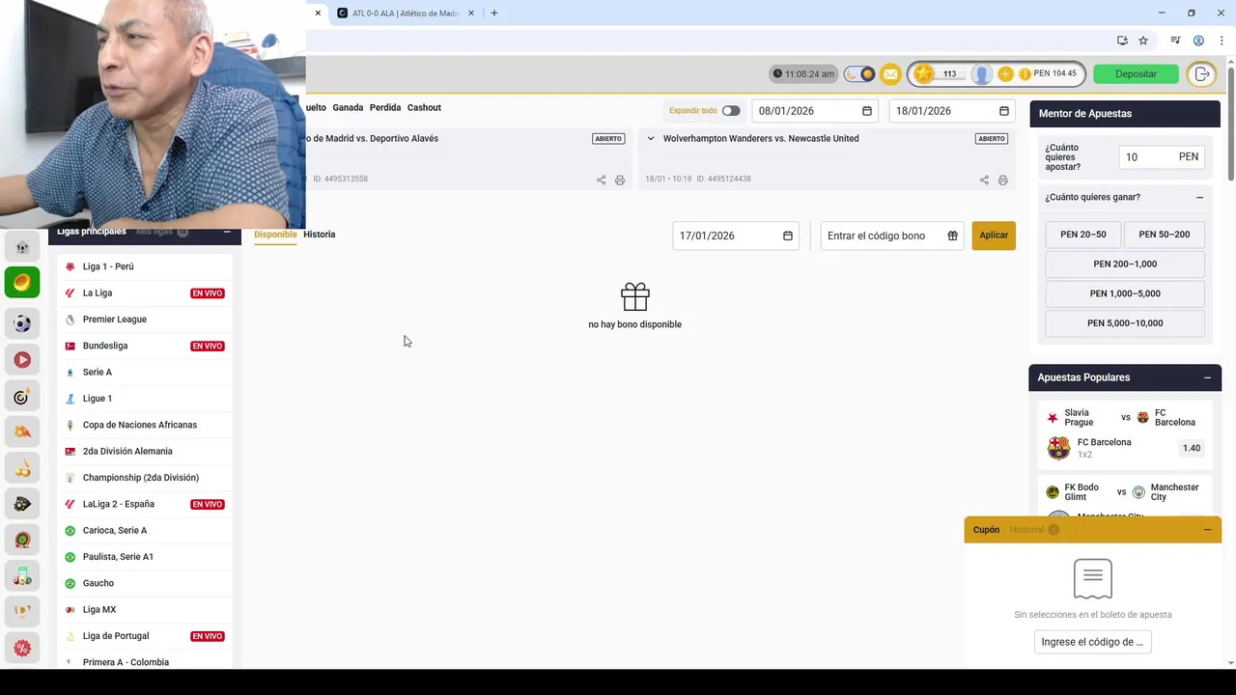Collapse the ¿Cuánto quieres ganar? section
1236x695 pixels.
(x=1199, y=197)
